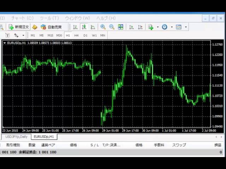Sort by S / L column header
This screenshot has height=169, width=226.
(95, 145)
